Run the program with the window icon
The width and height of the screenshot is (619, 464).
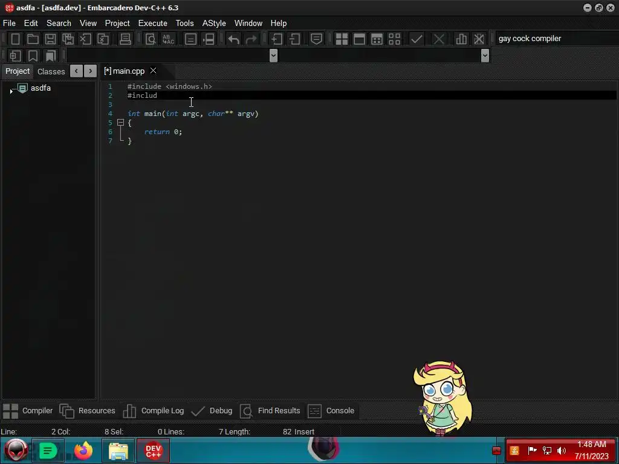[x=359, y=39]
